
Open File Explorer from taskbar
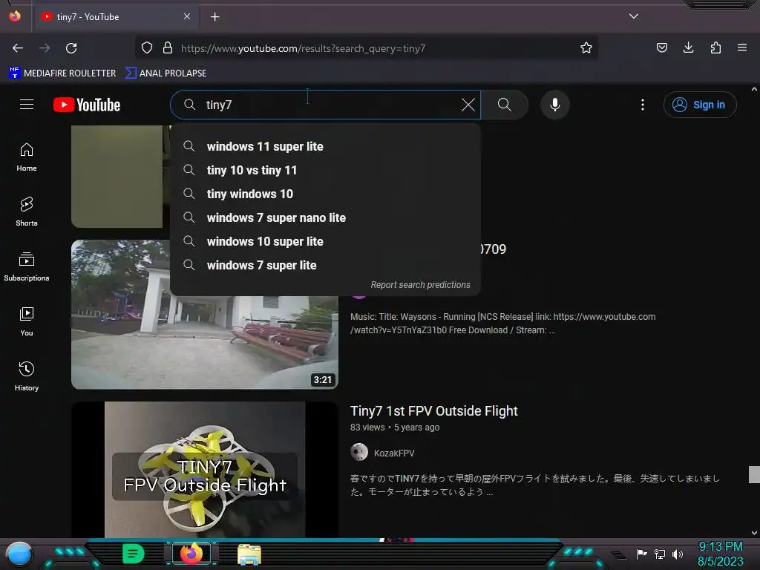coord(249,554)
